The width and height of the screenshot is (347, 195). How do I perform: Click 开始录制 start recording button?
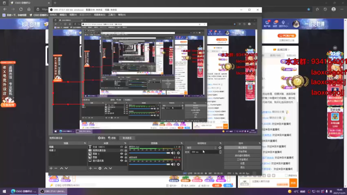(x=242, y=152)
